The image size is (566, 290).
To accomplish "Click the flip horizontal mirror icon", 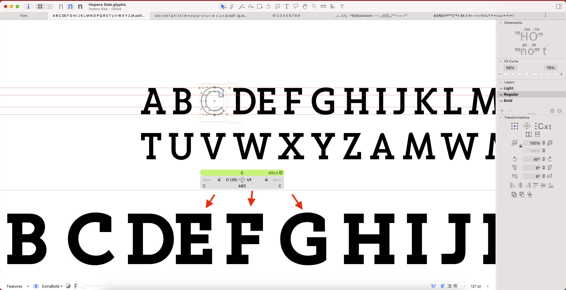I will tap(529, 135).
